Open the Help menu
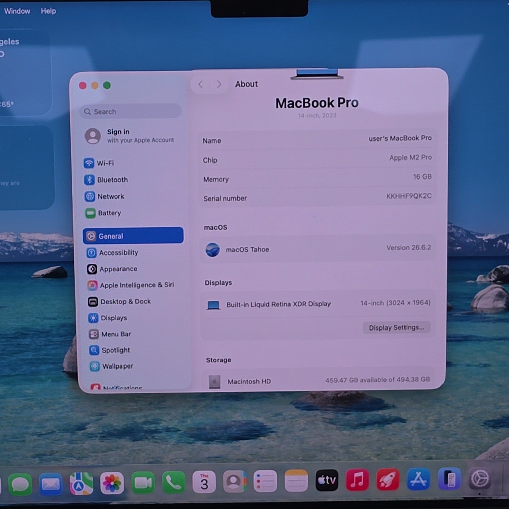The width and height of the screenshot is (509, 509). [49, 11]
